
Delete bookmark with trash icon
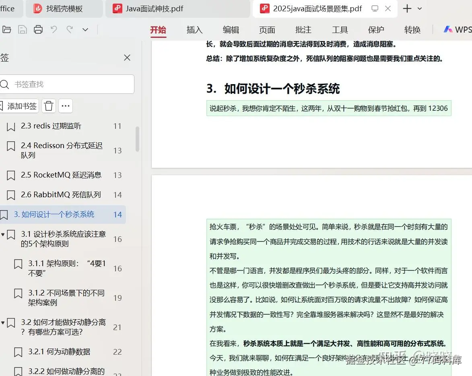(48, 106)
